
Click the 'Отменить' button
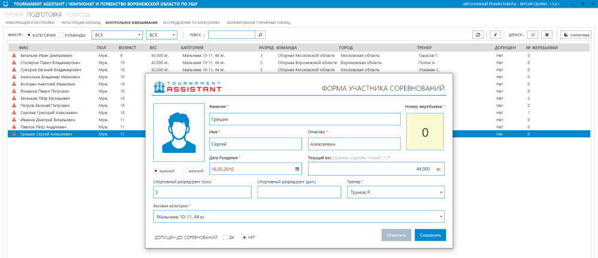pyautogui.click(x=396, y=235)
